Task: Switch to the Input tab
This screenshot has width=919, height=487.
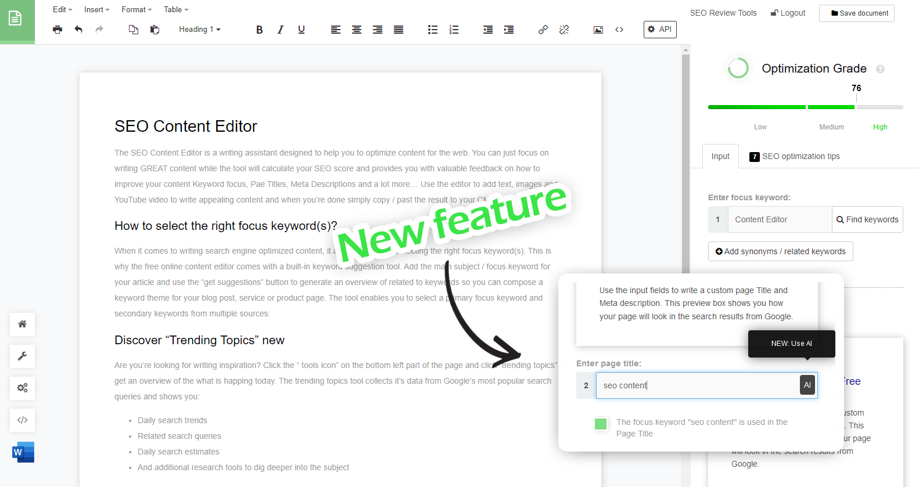Action: coord(720,156)
